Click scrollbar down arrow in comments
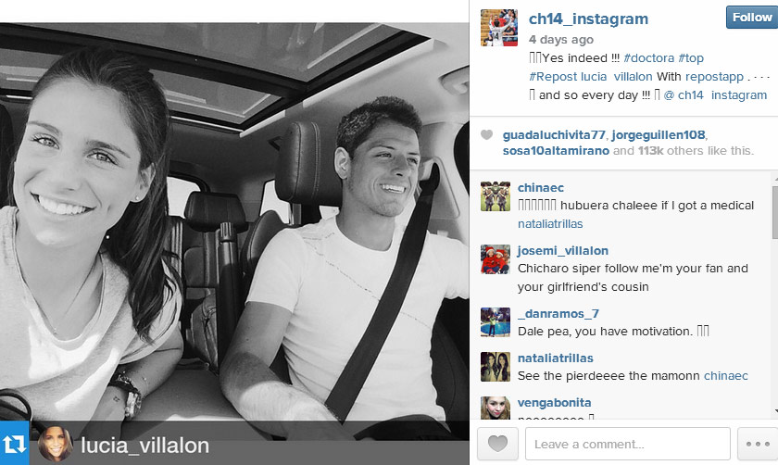The height and width of the screenshot is (465, 778). pos(775,411)
